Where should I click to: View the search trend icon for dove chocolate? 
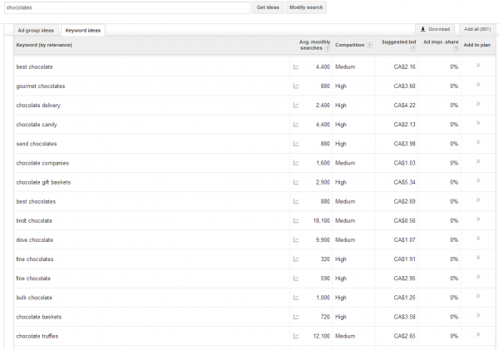pos(296,240)
